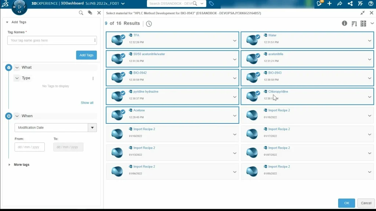Expand the More tags section

[10, 165]
